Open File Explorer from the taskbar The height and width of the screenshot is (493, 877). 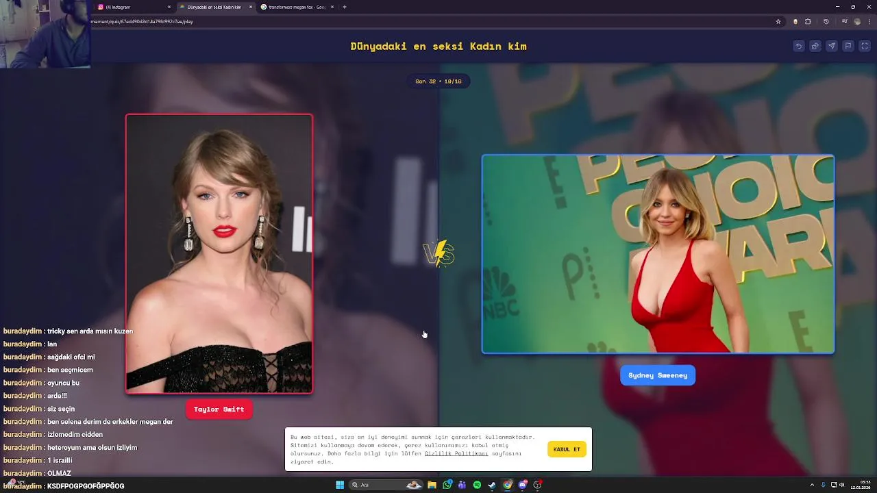[432, 485]
